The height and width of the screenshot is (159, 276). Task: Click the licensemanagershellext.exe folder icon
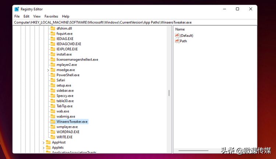point(53,60)
